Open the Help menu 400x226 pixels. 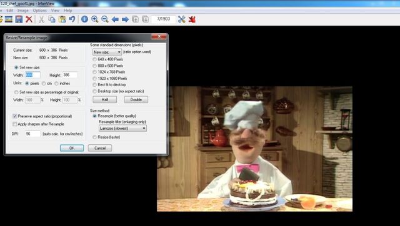(68, 11)
